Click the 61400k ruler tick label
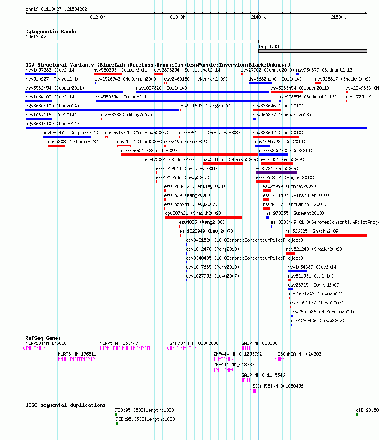Screen dimensions: 379x440 (x=258, y=17)
